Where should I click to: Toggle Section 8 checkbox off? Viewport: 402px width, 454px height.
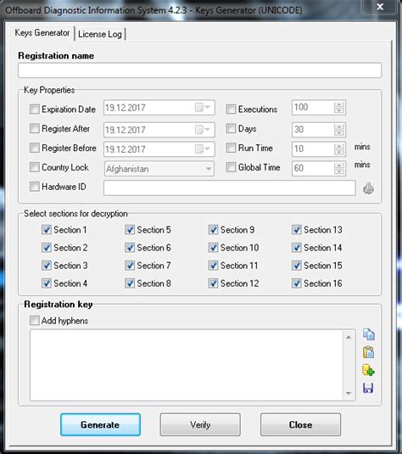point(130,283)
